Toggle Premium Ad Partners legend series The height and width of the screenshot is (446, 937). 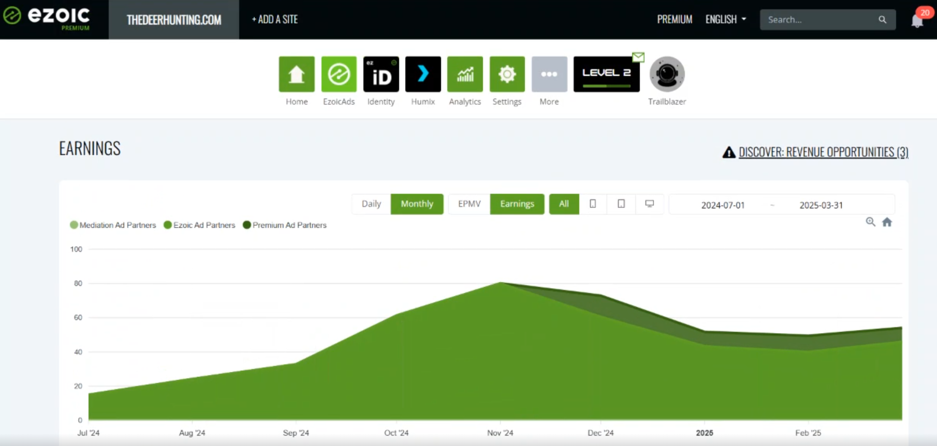(285, 225)
